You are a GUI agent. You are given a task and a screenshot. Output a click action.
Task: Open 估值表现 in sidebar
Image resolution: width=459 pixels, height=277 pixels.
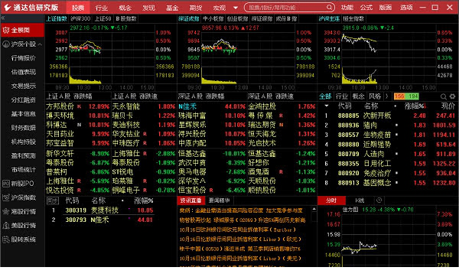pyautogui.click(x=24, y=72)
